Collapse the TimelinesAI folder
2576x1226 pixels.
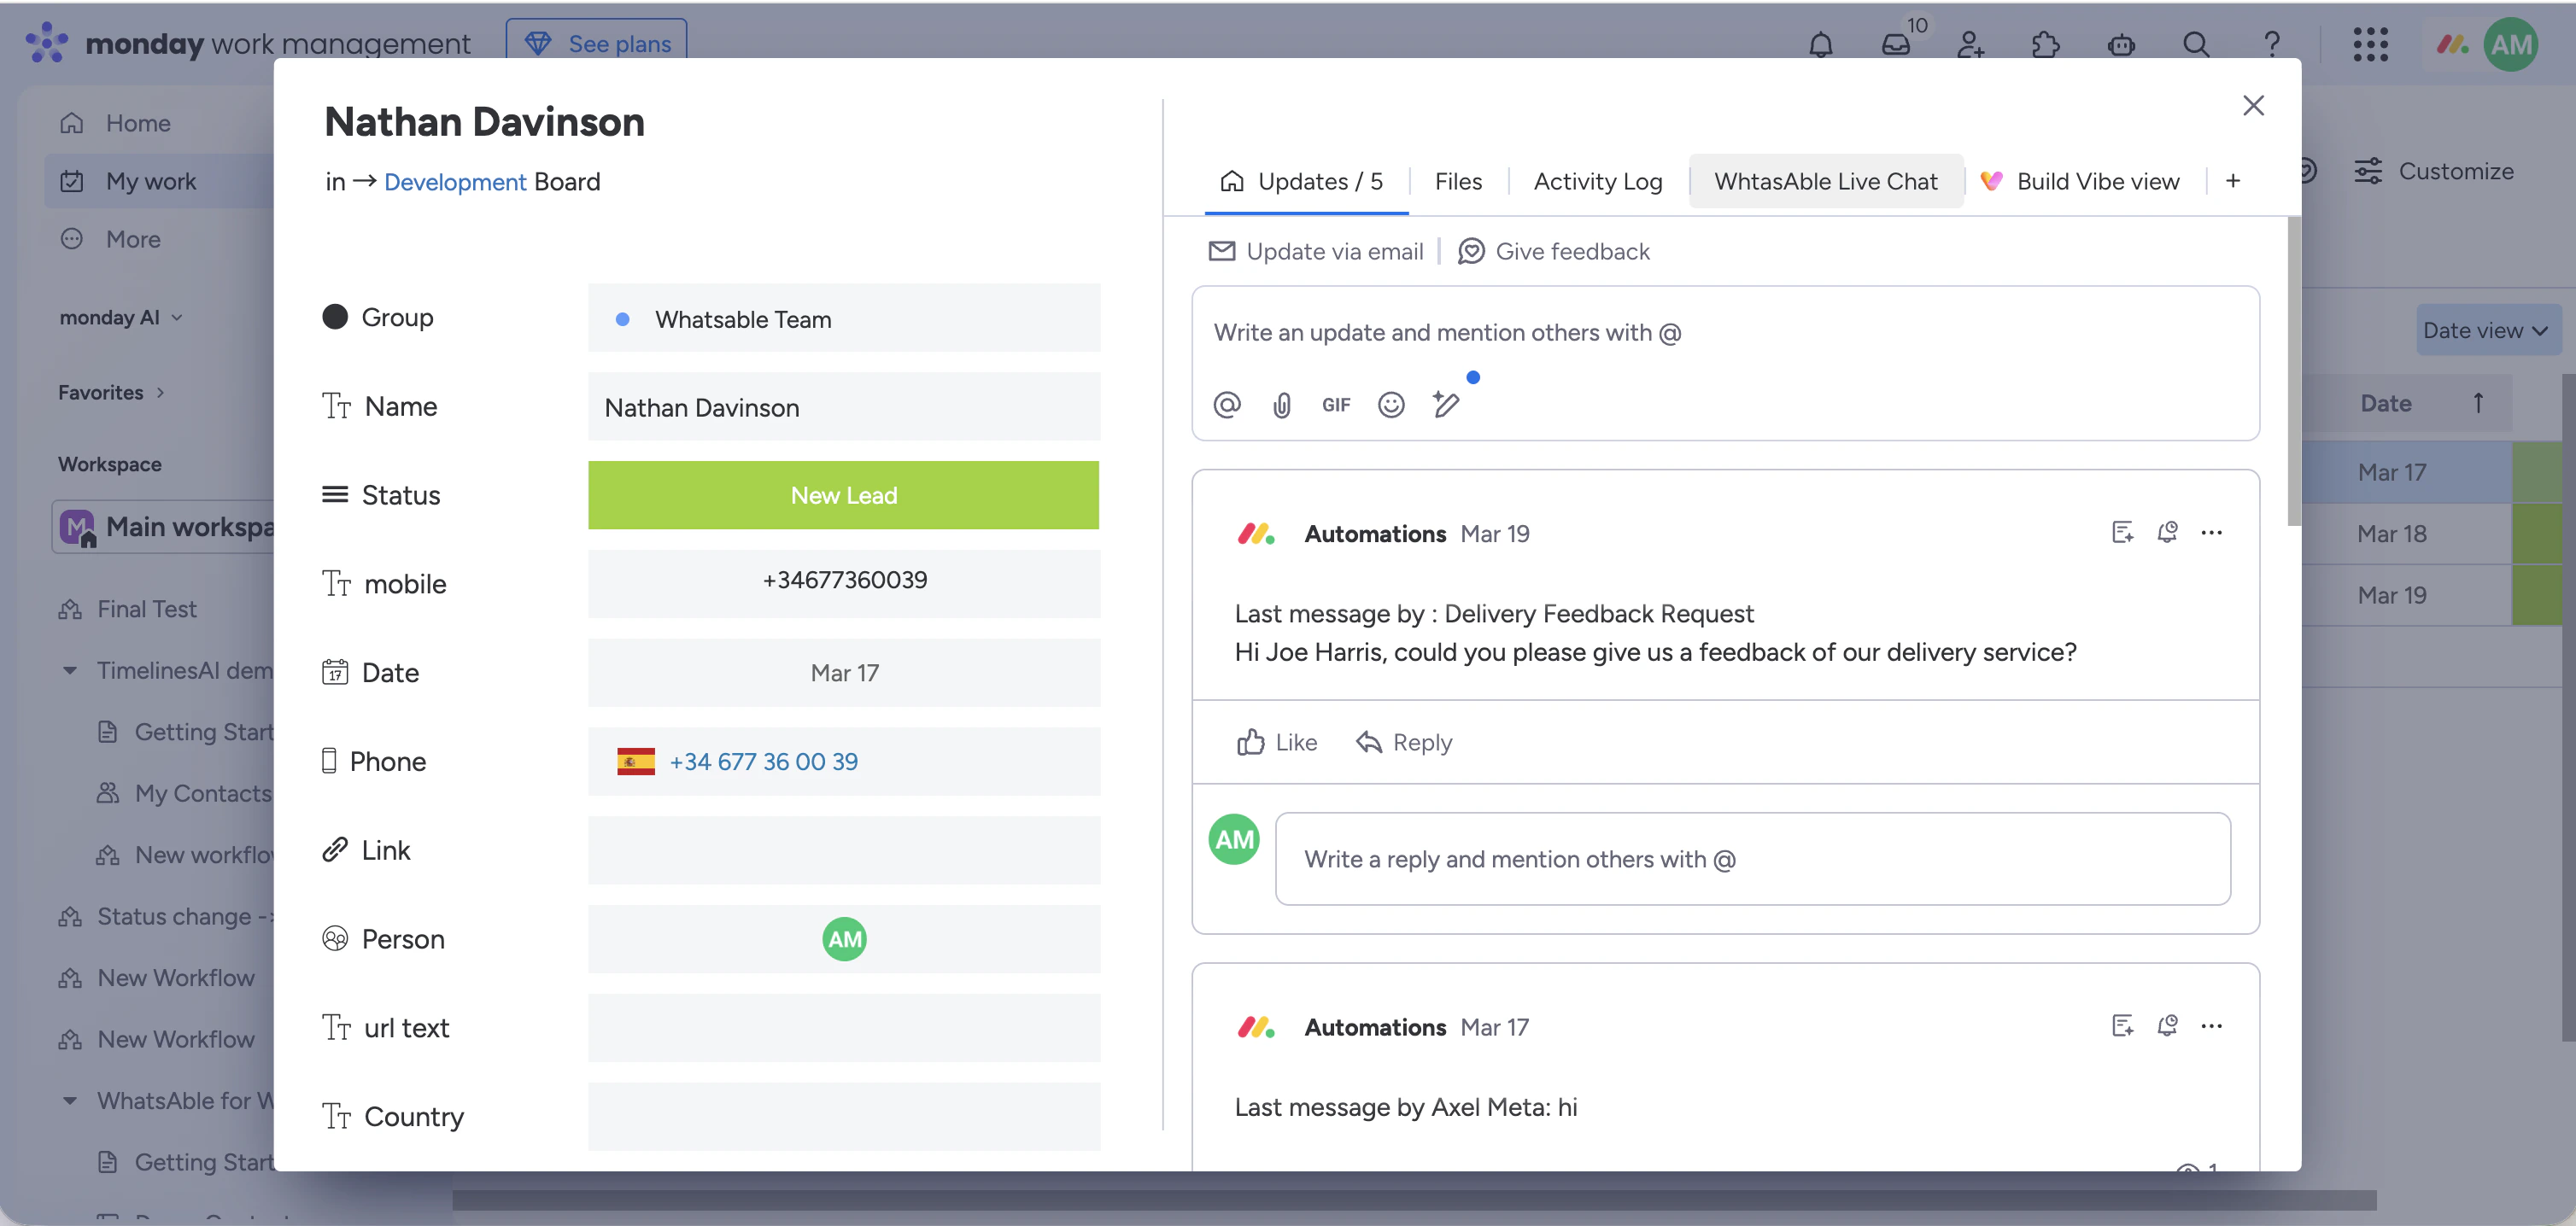pos(69,670)
